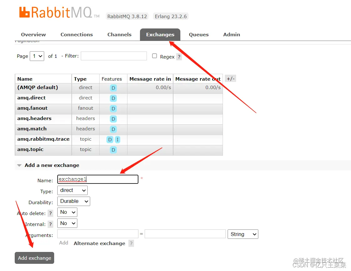Open the Page number dropdown
The width and height of the screenshot is (351, 271).
(x=37, y=56)
